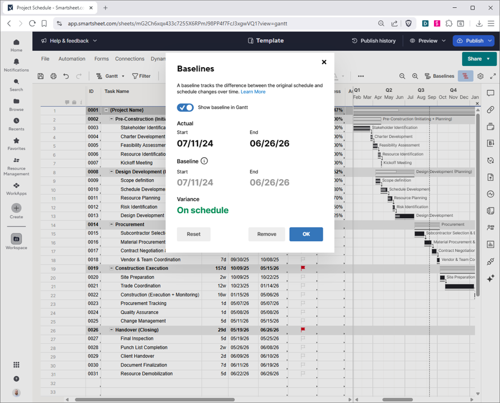Turn off Show baseline in Gantt

click(x=185, y=107)
